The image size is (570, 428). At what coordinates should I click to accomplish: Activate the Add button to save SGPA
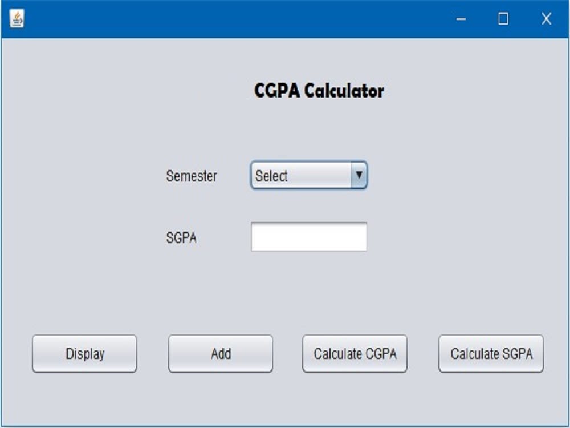[220, 354]
